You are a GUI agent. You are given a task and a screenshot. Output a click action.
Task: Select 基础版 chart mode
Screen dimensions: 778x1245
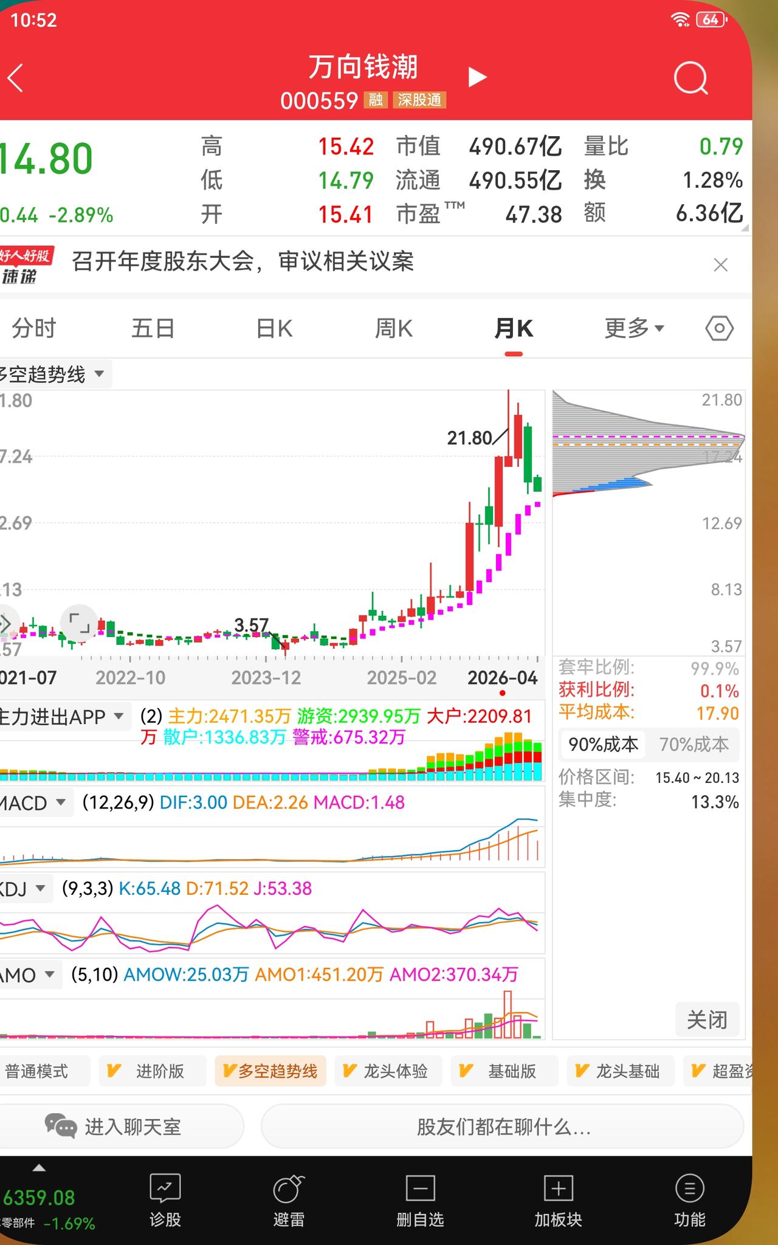[503, 1071]
